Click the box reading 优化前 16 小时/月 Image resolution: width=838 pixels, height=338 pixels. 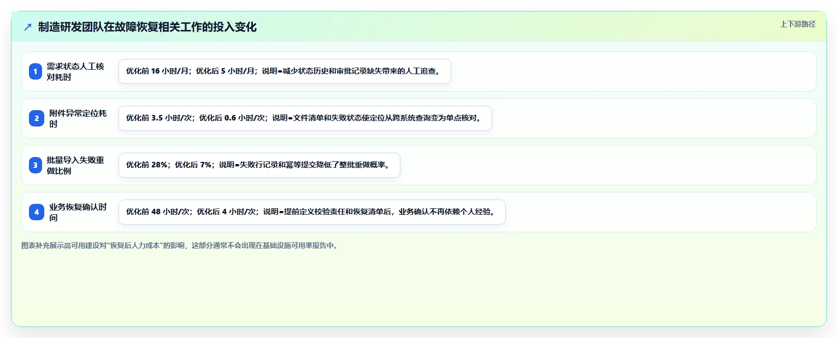click(x=285, y=71)
